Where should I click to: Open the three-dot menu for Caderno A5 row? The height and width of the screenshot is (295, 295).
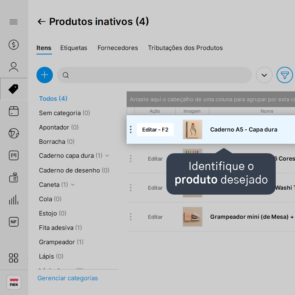tap(131, 129)
